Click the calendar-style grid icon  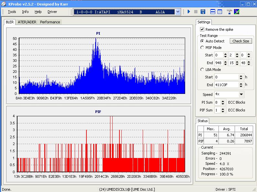[220, 12]
